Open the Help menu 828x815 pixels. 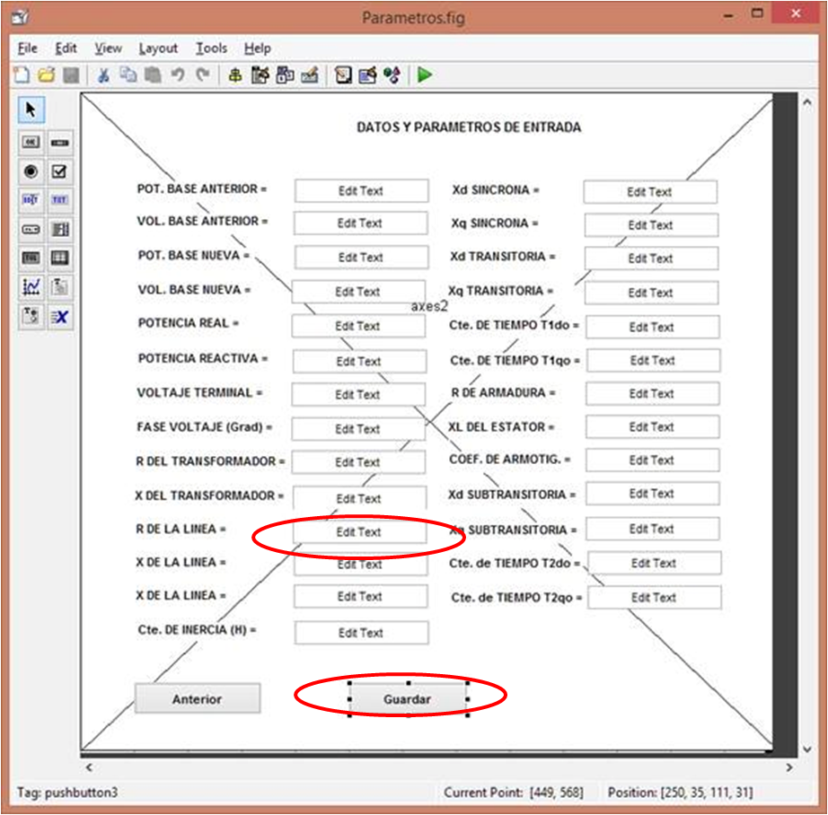(258, 48)
